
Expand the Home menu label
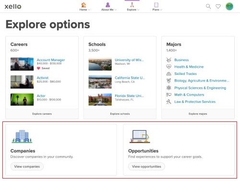click(85, 10)
